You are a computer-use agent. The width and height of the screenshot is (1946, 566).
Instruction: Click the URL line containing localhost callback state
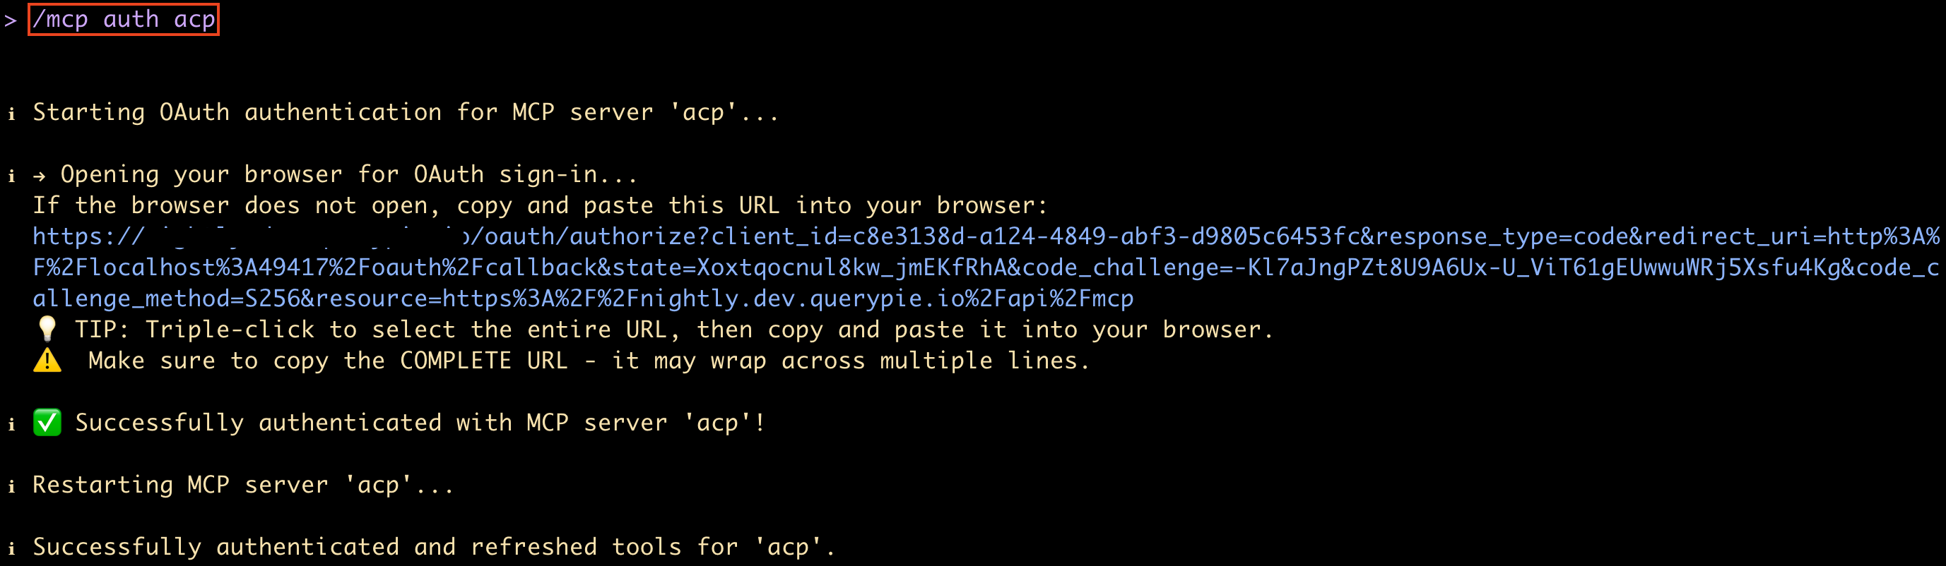(986, 267)
